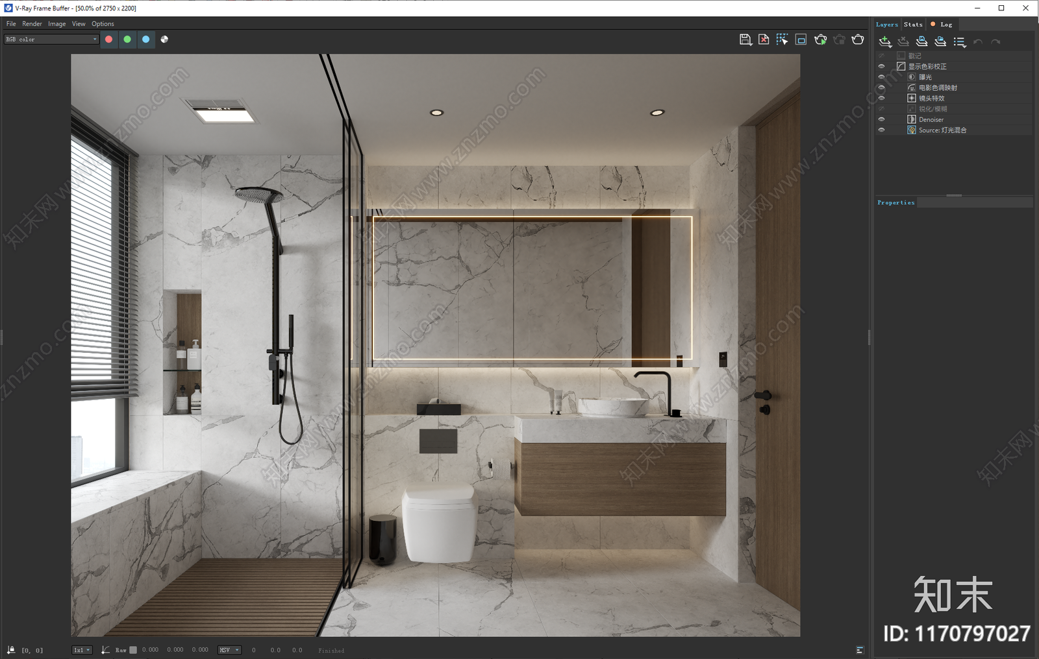Click the color swatch next to Raw

pyautogui.click(x=133, y=650)
